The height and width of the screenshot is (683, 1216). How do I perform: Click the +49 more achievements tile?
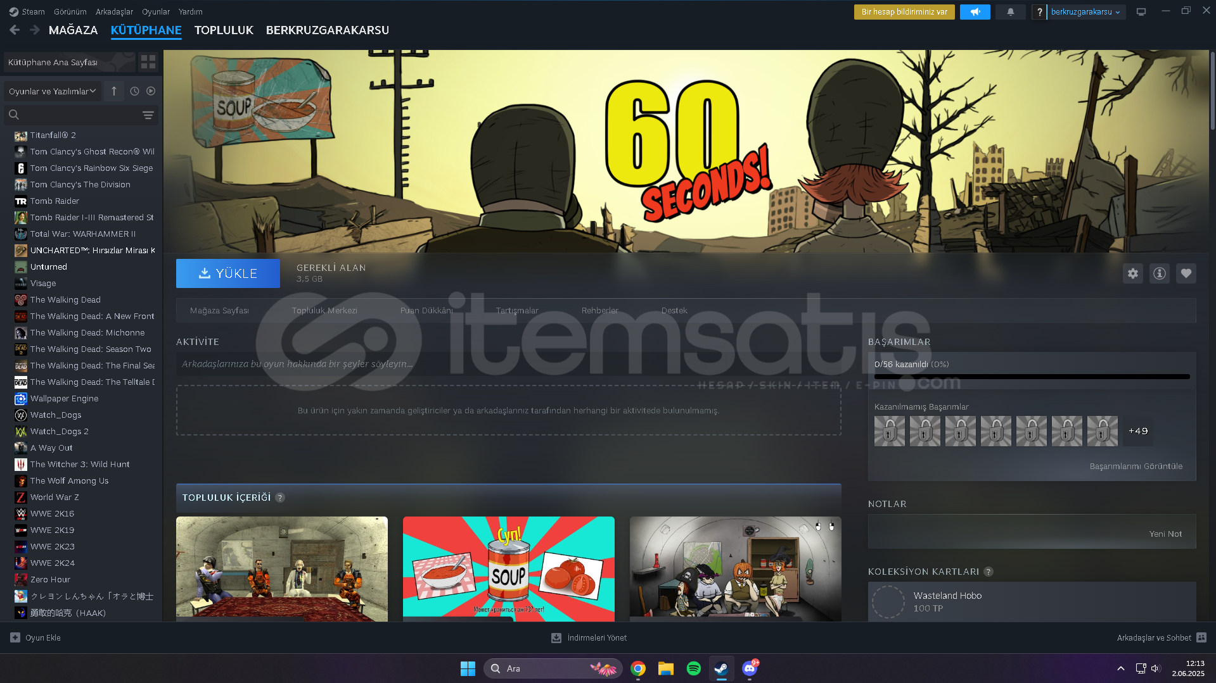[1138, 431]
